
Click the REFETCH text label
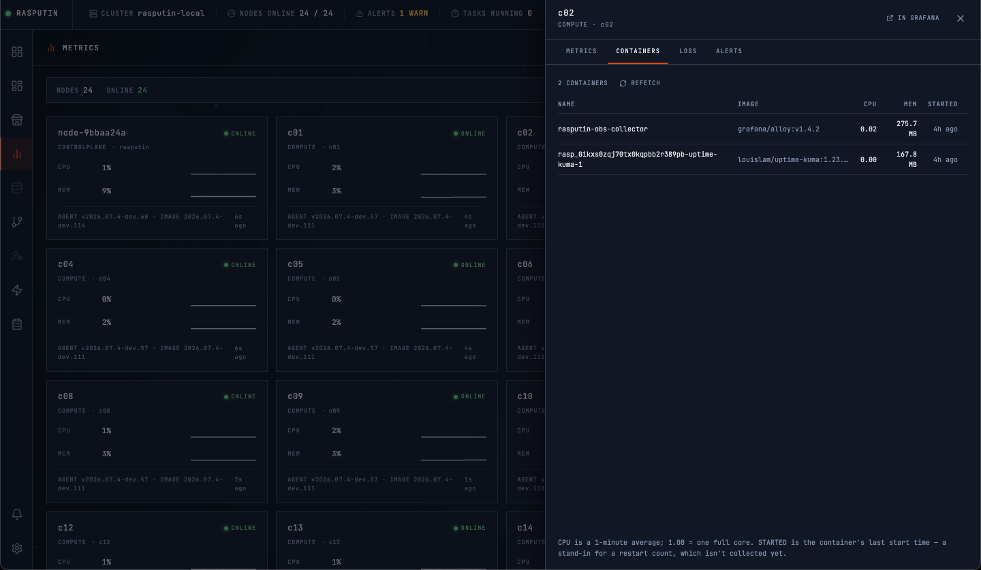(645, 83)
